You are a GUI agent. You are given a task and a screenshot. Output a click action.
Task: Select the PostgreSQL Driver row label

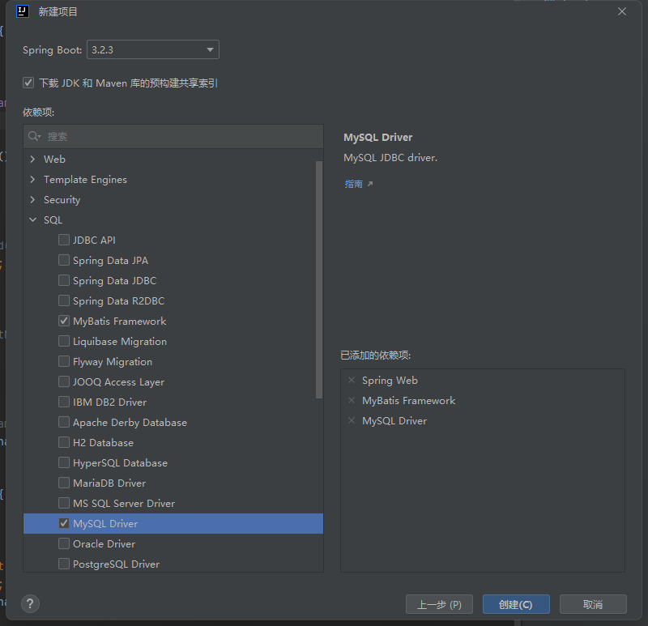[x=116, y=564]
